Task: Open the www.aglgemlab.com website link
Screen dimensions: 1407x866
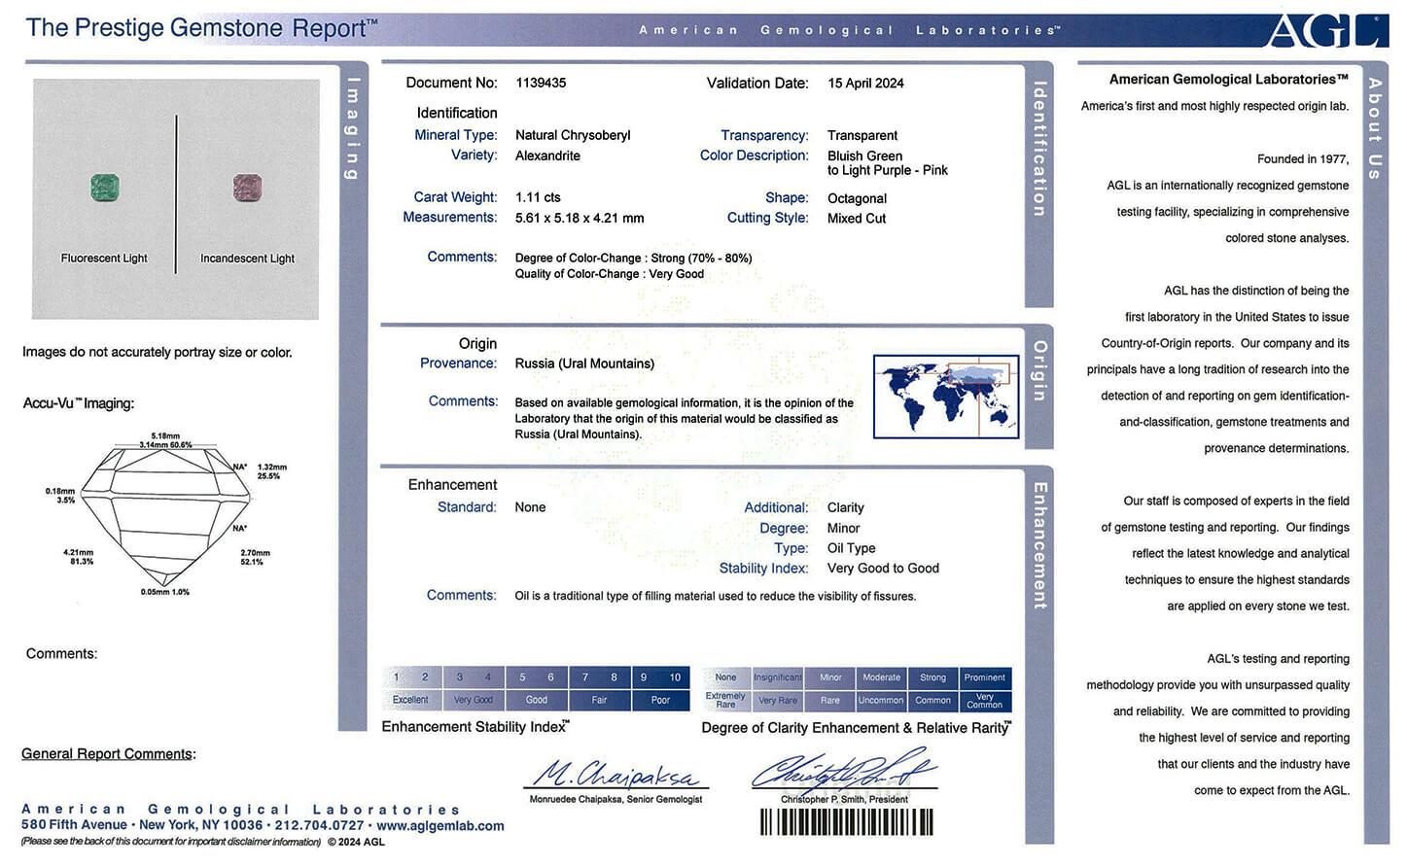Action: click(x=440, y=826)
